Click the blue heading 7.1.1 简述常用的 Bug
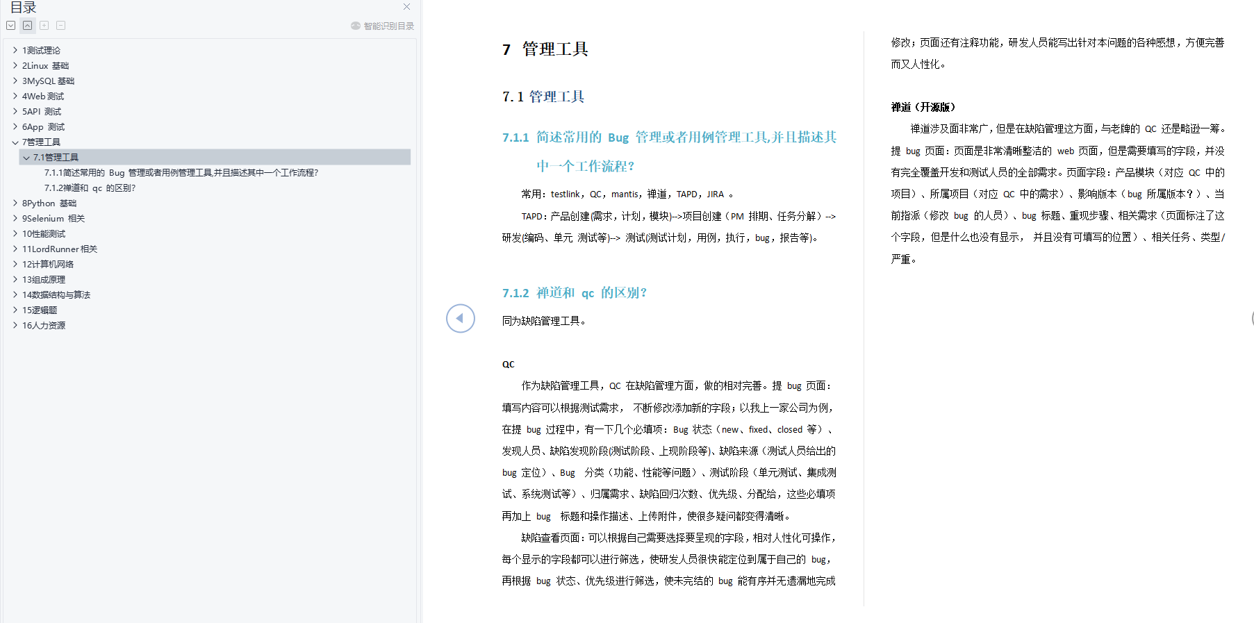Image resolution: width=1254 pixels, height=623 pixels. (x=670, y=151)
